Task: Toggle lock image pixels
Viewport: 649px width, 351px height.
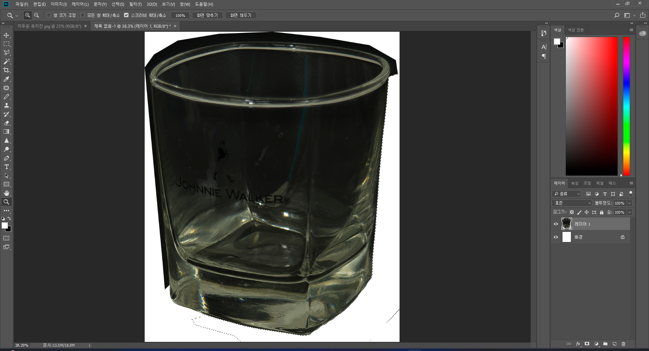Action: click(x=579, y=212)
